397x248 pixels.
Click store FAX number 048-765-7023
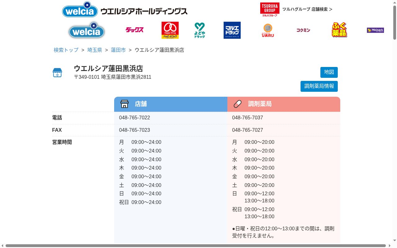[x=135, y=130]
